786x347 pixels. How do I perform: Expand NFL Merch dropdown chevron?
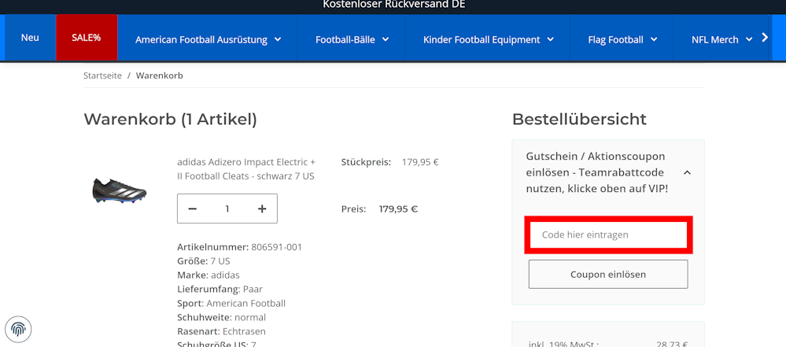click(x=749, y=39)
